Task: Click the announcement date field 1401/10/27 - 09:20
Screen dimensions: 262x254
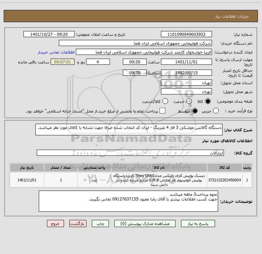Action: [x=49, y=34]
